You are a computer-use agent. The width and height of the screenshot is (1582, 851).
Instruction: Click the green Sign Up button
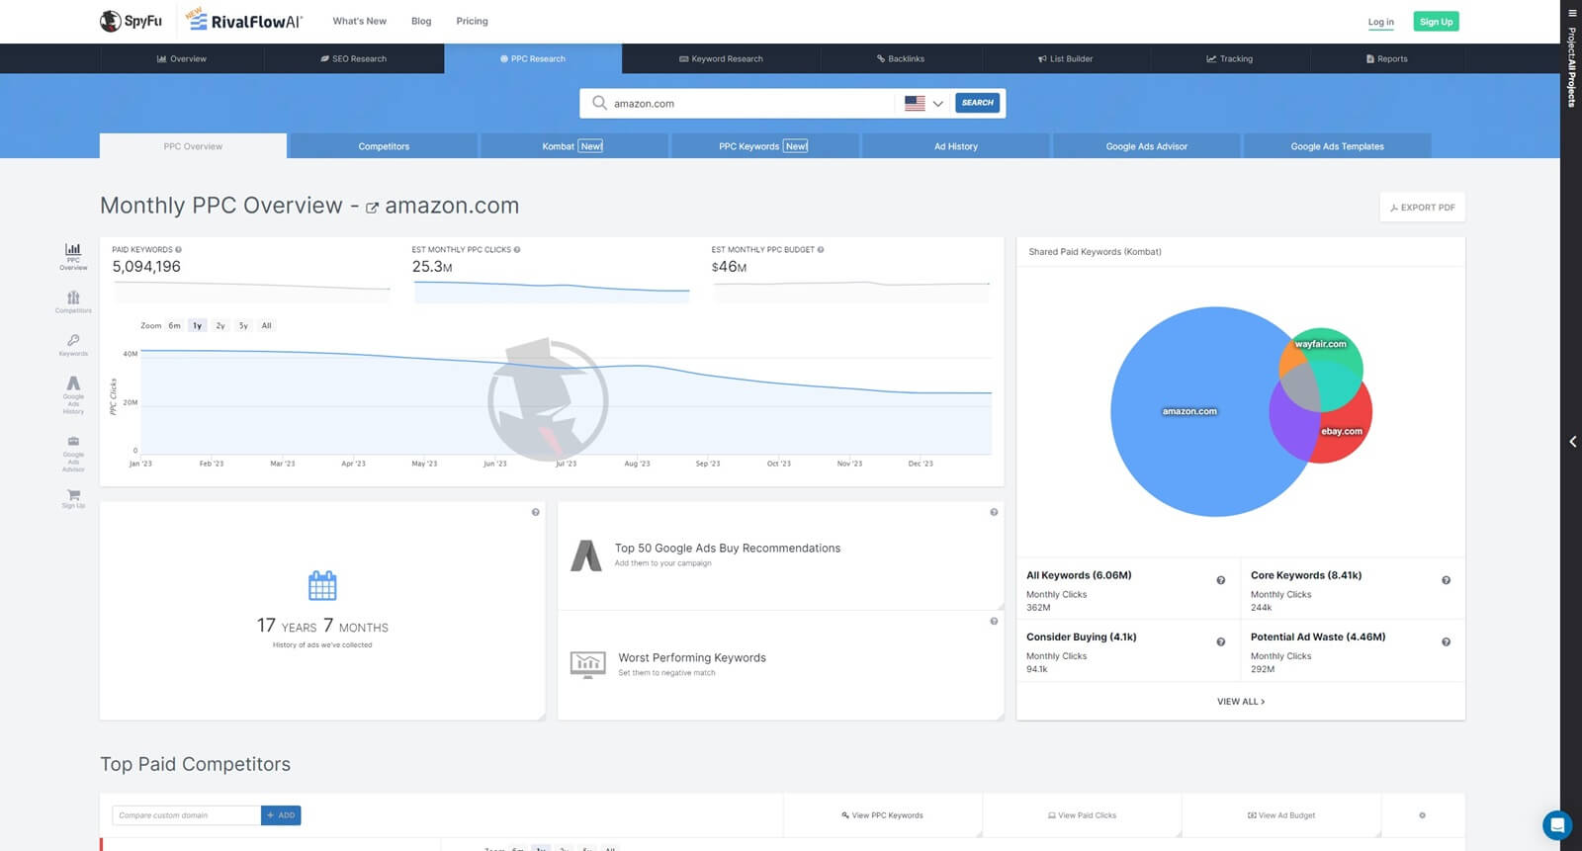1436,22
